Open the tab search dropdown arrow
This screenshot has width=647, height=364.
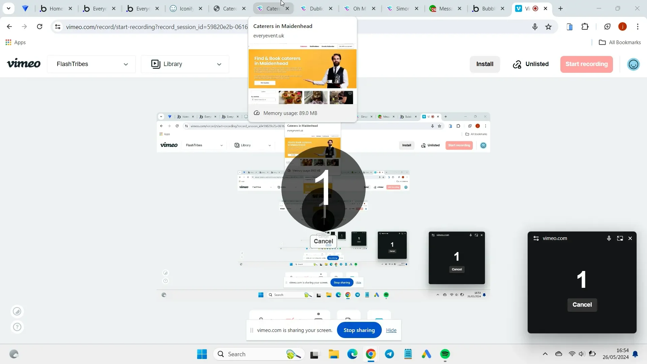[x=8, y=8]
